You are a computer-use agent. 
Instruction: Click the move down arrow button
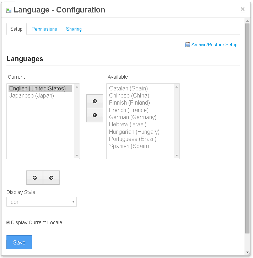pyautogui.click(x=52, y=178)
